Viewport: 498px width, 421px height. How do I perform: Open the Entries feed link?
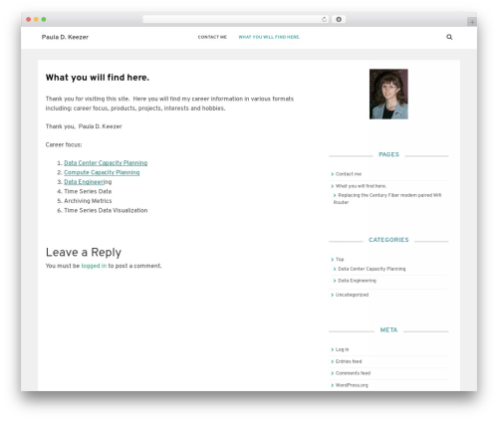(349, 361)
